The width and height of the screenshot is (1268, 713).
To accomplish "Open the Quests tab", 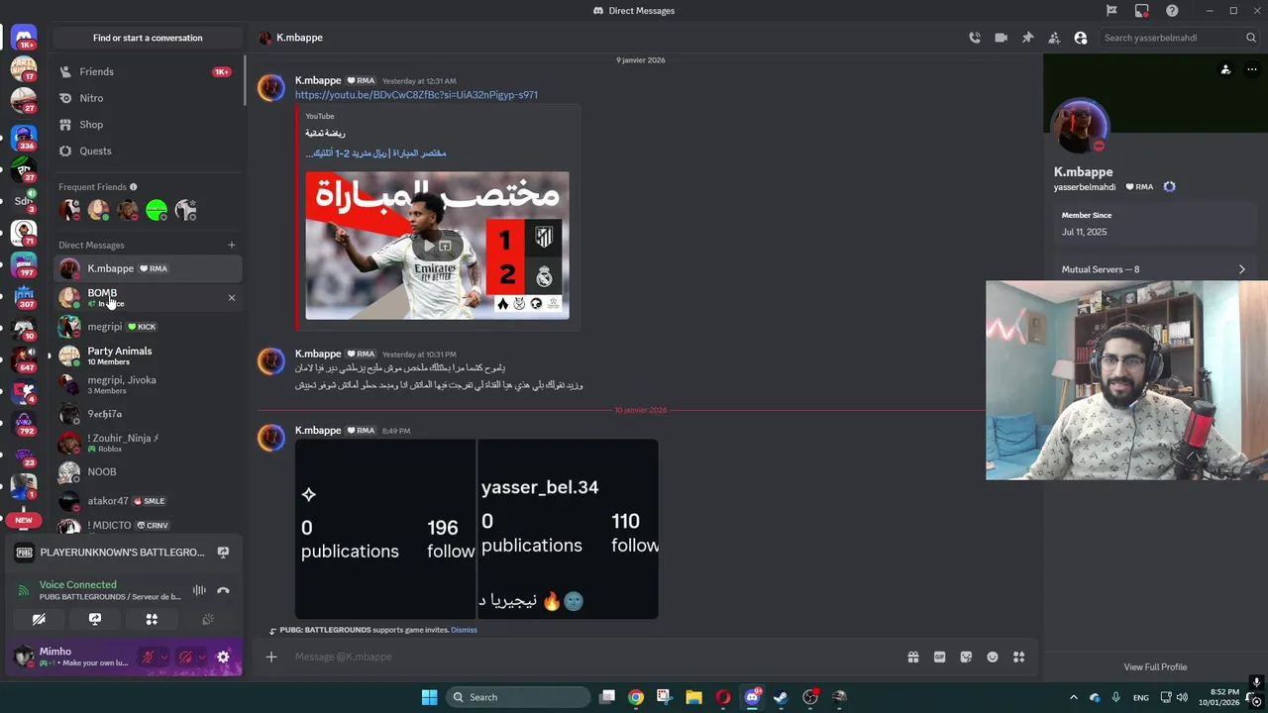I will [x=148, y=151].
